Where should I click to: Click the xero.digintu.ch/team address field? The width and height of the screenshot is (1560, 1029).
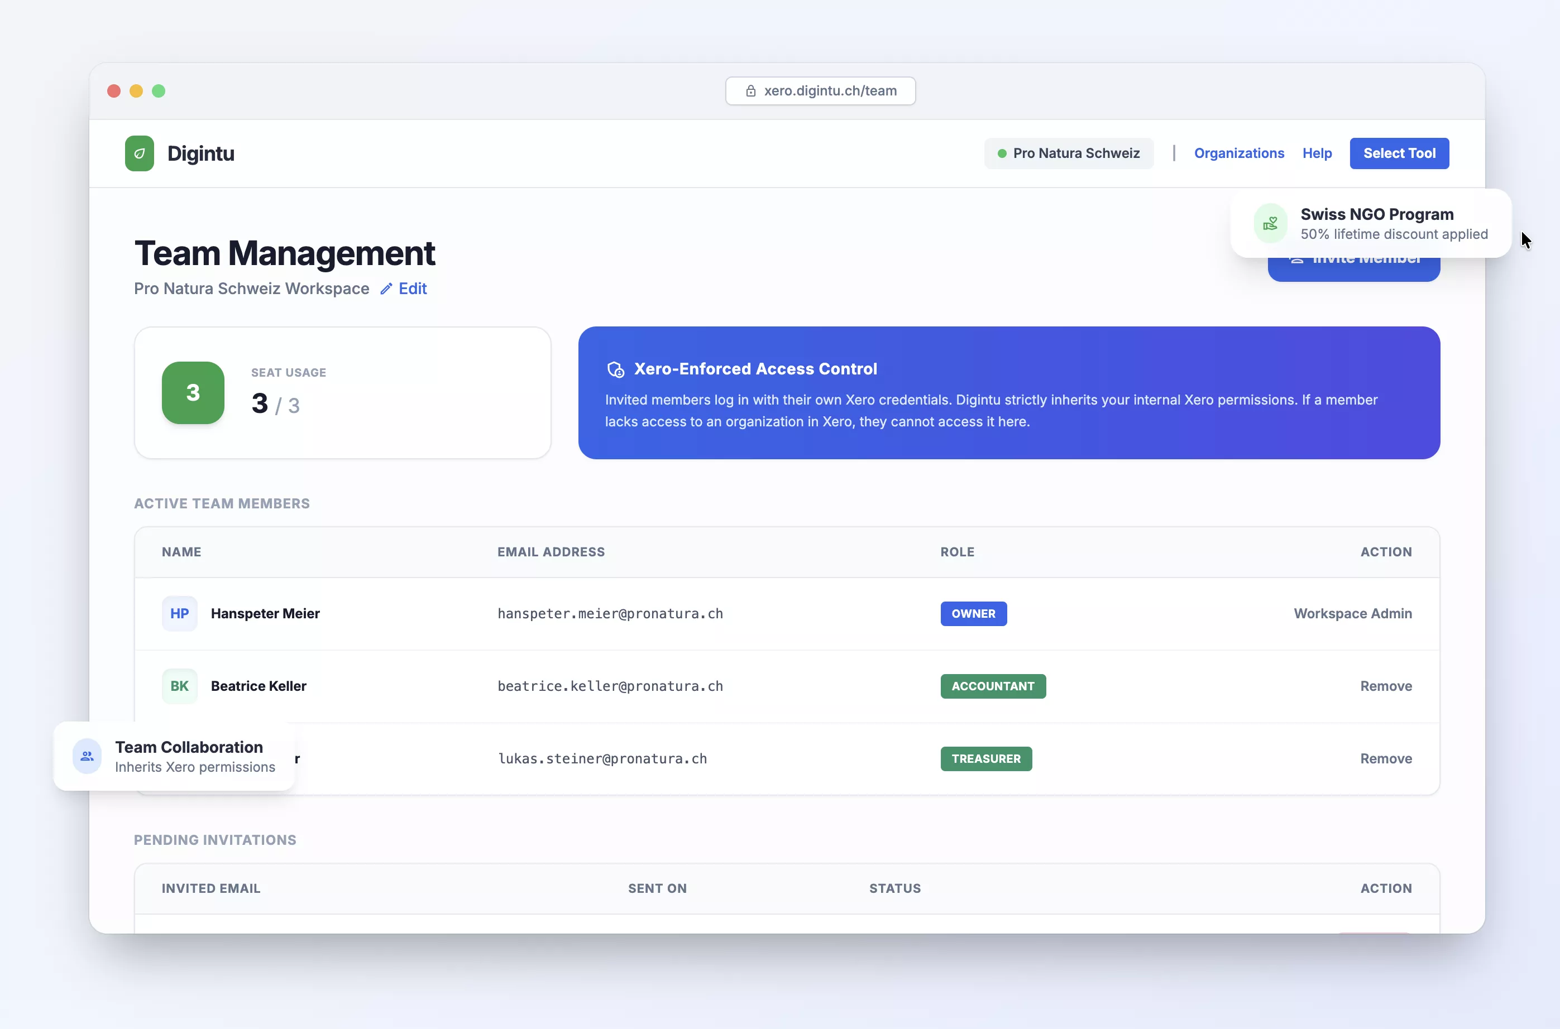[x=820, y=90]
